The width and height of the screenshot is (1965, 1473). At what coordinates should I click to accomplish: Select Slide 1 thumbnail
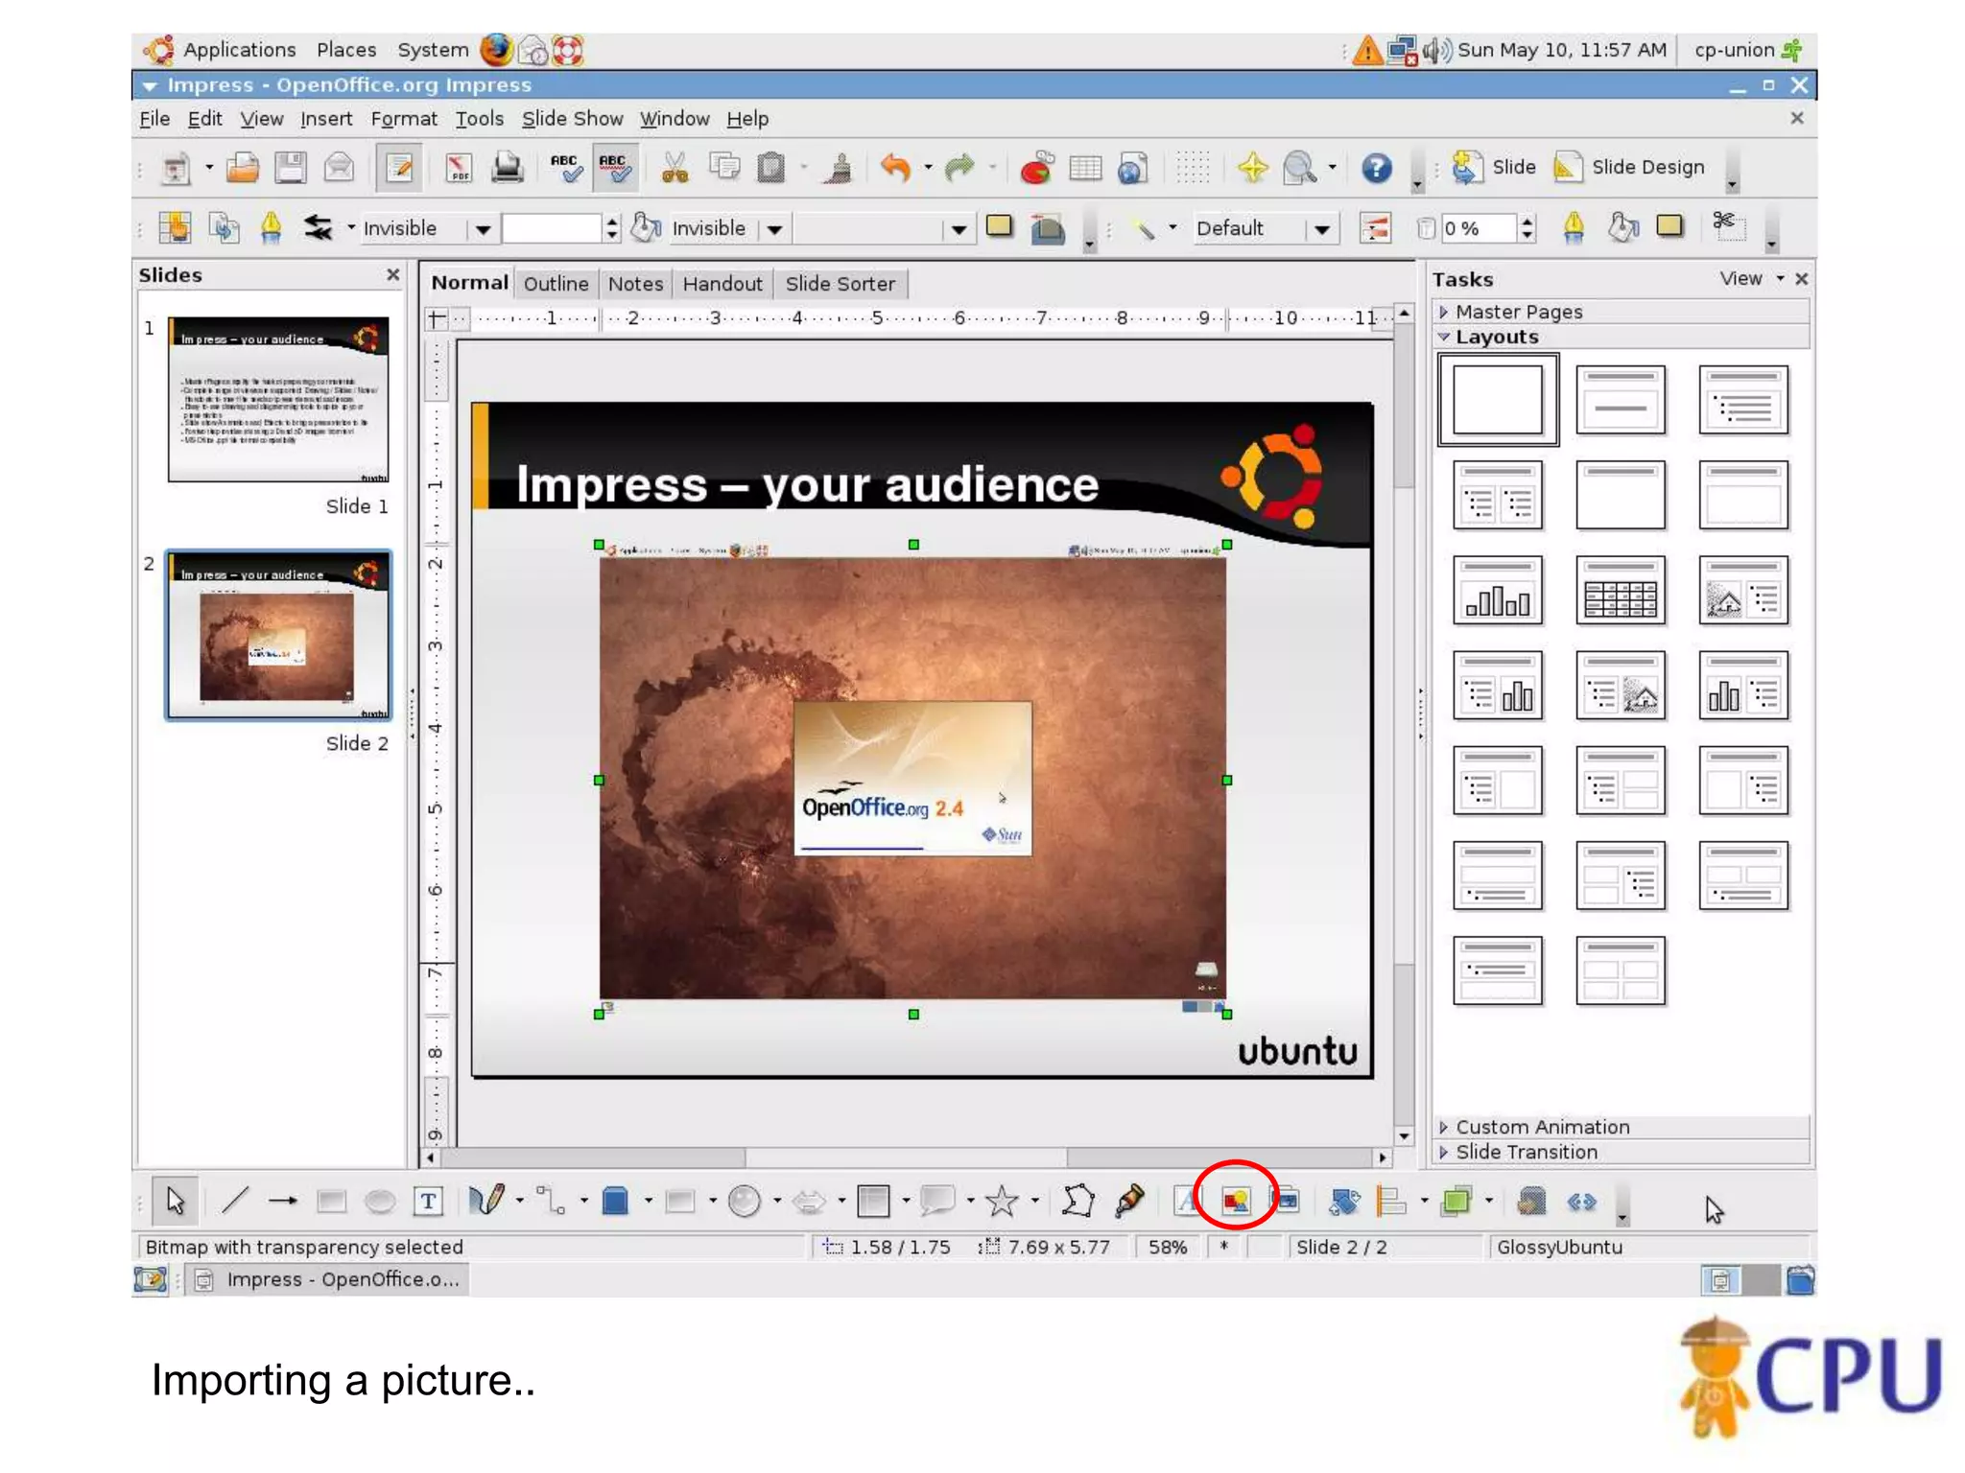click(278, 399)
